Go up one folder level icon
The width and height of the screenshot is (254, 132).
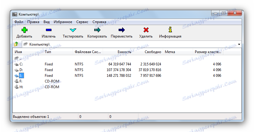click(16, 44)
